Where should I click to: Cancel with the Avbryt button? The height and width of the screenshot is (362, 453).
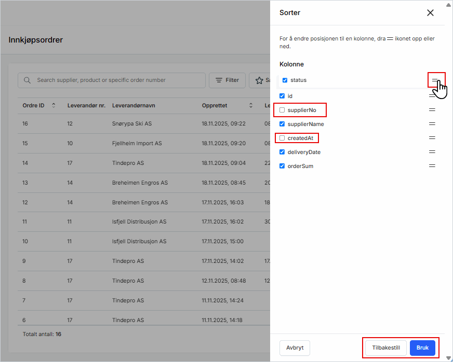point(295,348)
